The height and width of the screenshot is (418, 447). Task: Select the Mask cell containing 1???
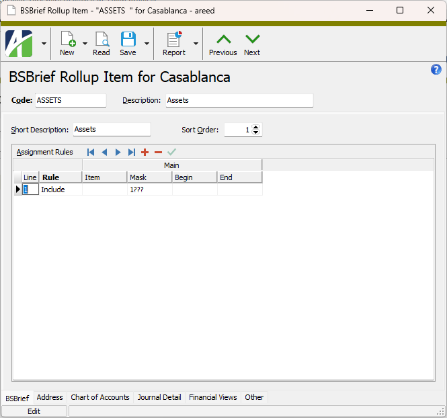[149, 190]
